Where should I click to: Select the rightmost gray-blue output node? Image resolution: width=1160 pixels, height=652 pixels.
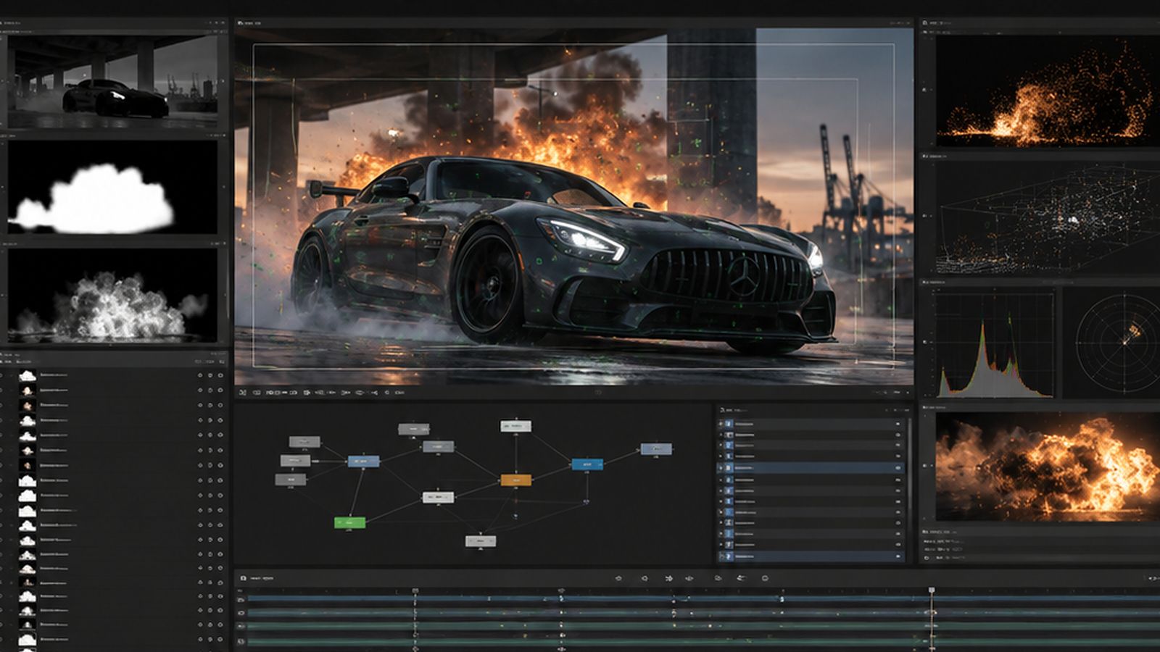point(655,449)
